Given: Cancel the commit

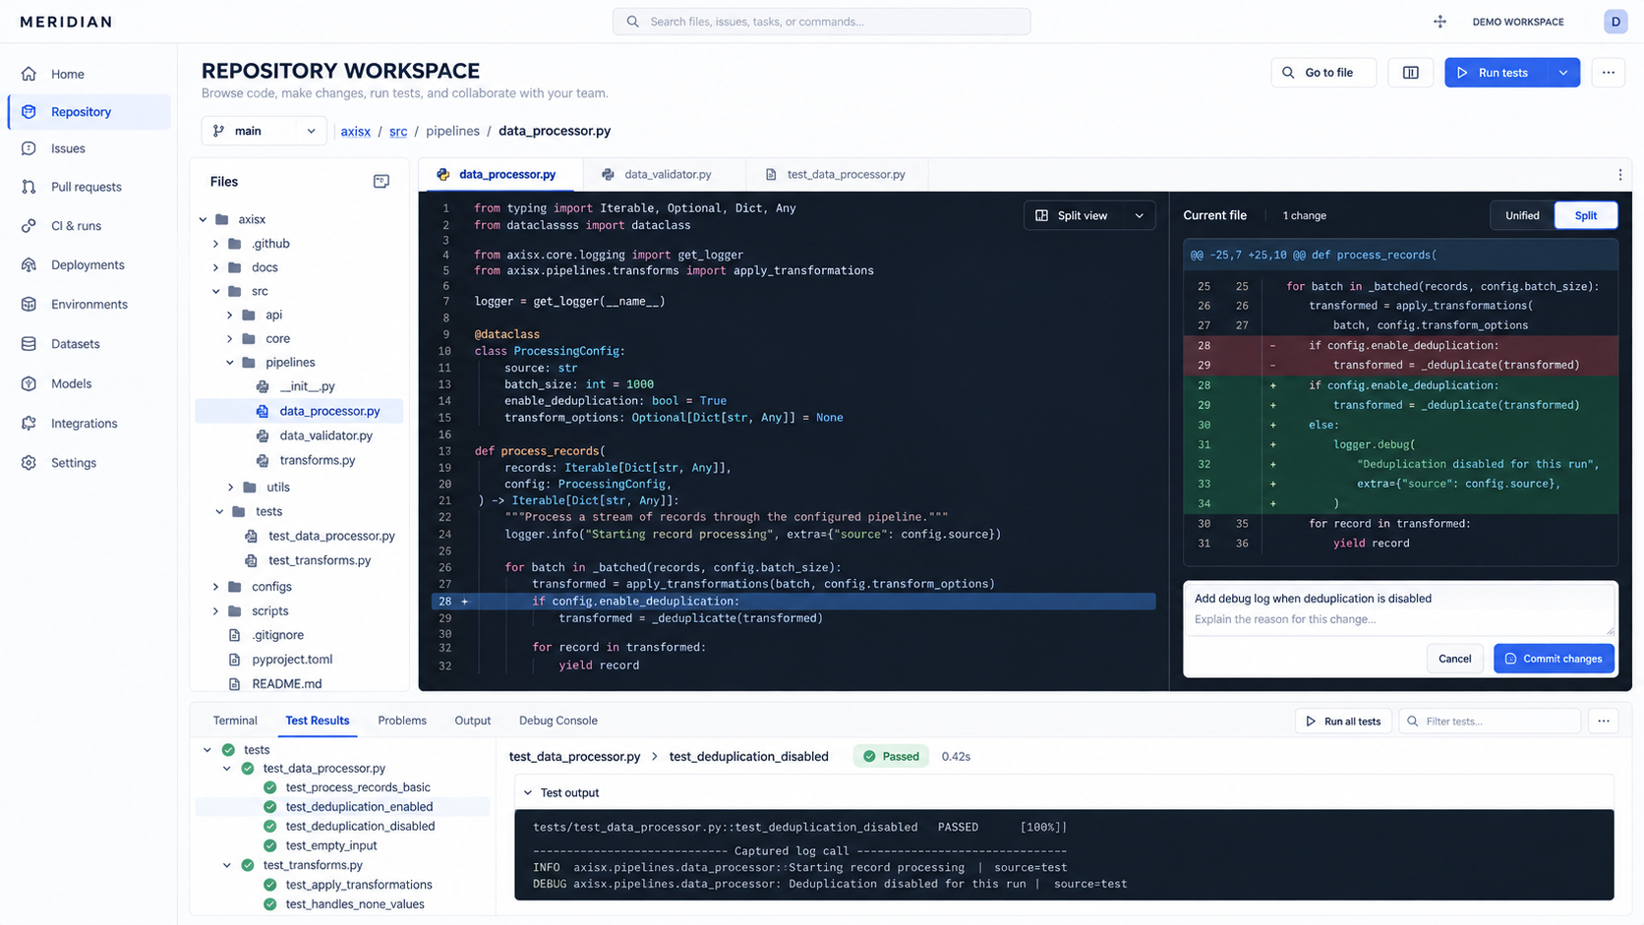Looking at the screenshot, I should pos(1454,659).
